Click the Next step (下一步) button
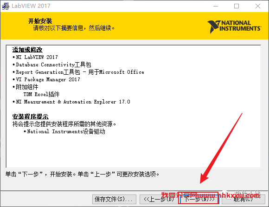This screenshot has height=207, width=269. point(199,199)
